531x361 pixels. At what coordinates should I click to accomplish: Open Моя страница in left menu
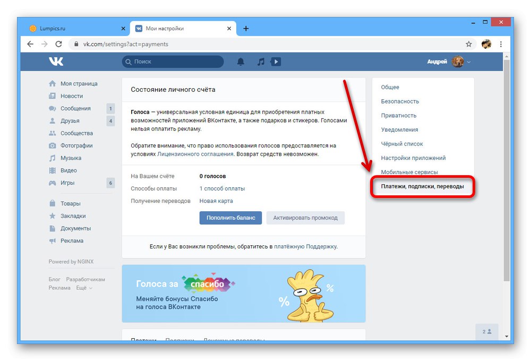pos(79,84)
